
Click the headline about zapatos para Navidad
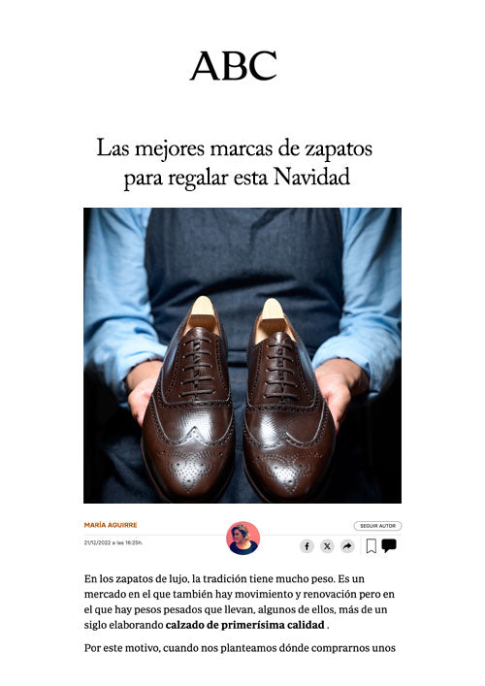point(235,163)
